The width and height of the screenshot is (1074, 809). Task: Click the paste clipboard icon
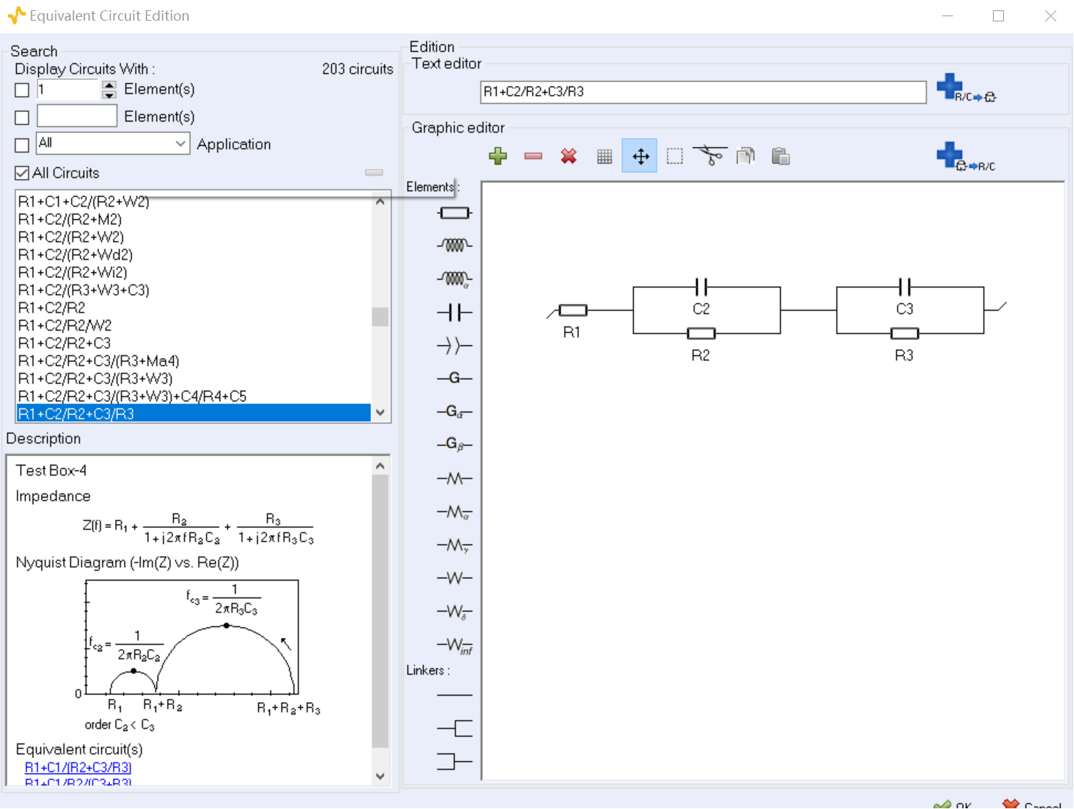point(781,156)
